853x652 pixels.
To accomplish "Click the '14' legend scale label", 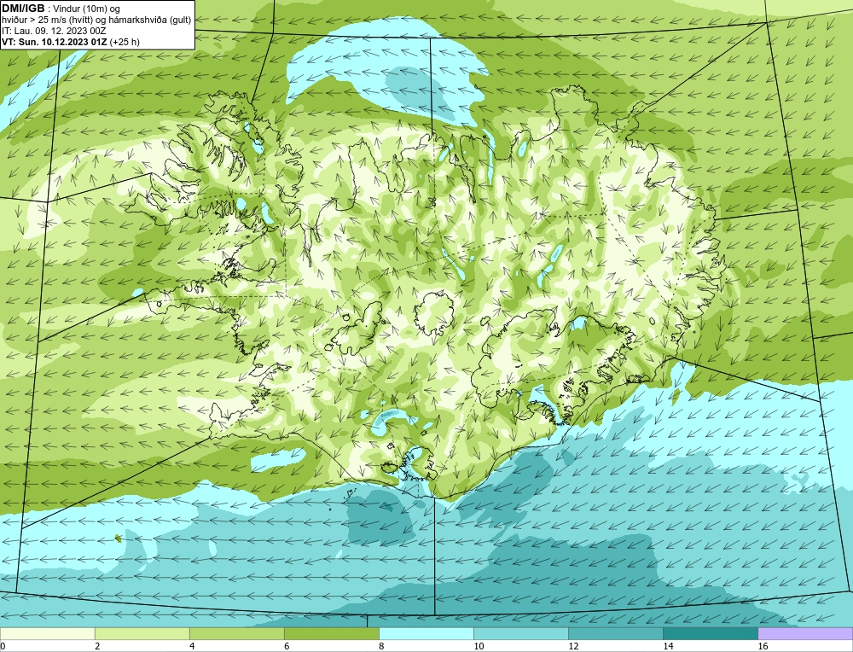I will coord(668,646).
